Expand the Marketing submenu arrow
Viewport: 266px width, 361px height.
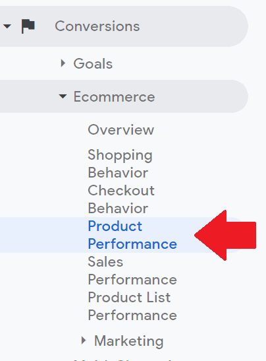(x=84, y=341)
